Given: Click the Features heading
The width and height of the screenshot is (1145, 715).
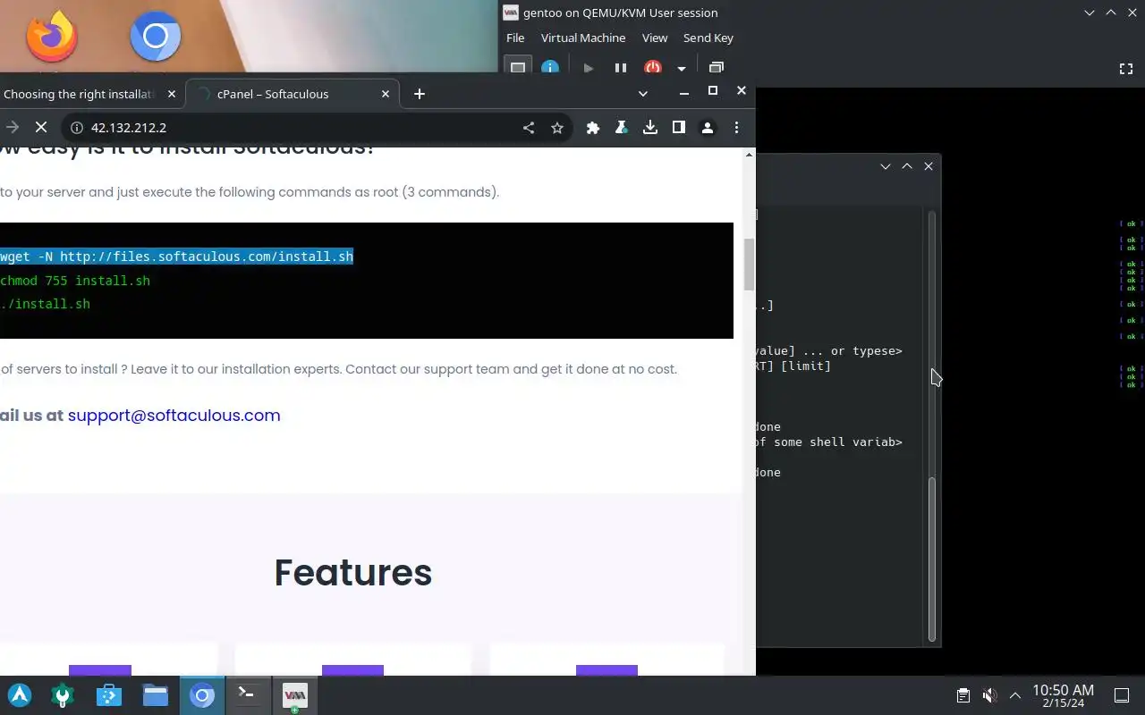Looking at the screenshot, I should pos(353,573).
